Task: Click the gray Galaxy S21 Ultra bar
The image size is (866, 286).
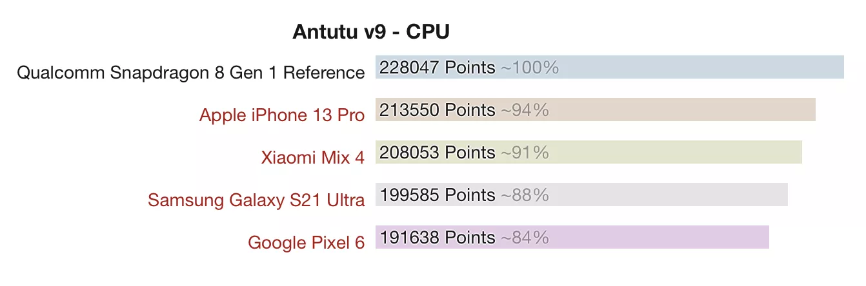Action: 581,195
